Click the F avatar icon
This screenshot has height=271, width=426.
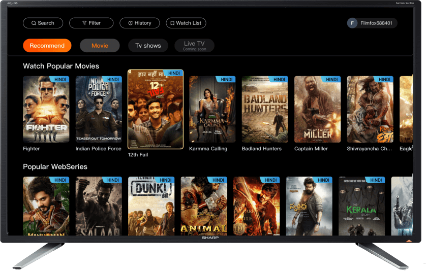click(352, 23)
